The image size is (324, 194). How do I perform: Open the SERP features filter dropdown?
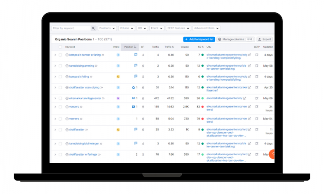pyautogui.click(x=178, y=28)
